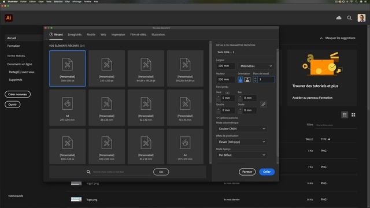This screenshot has width=370, height=208.
Task: Open the Fenêtre menu
Action: point(87,1)
